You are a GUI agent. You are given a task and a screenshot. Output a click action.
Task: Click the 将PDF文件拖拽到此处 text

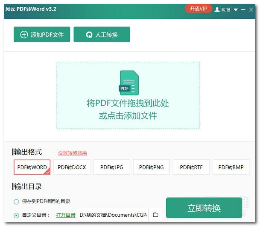pos(128,103)
